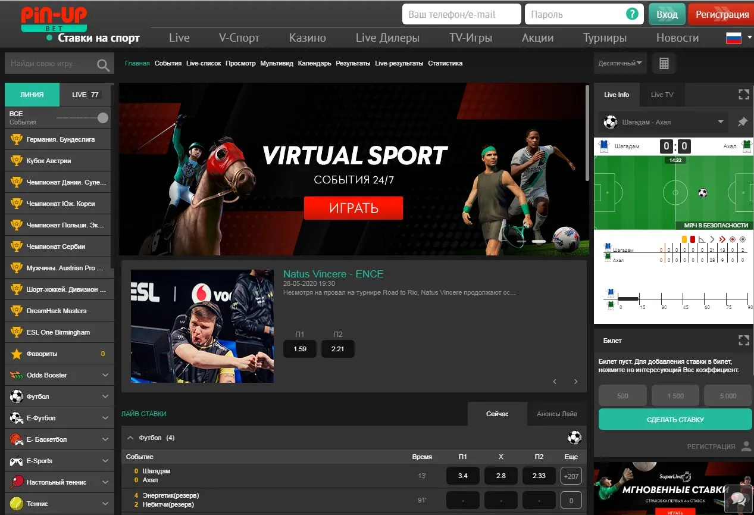The width and height of the screenshot is (754, 515).
Task: Click trophy icon next to Кубок Австрии
Action: click(17, 161)
